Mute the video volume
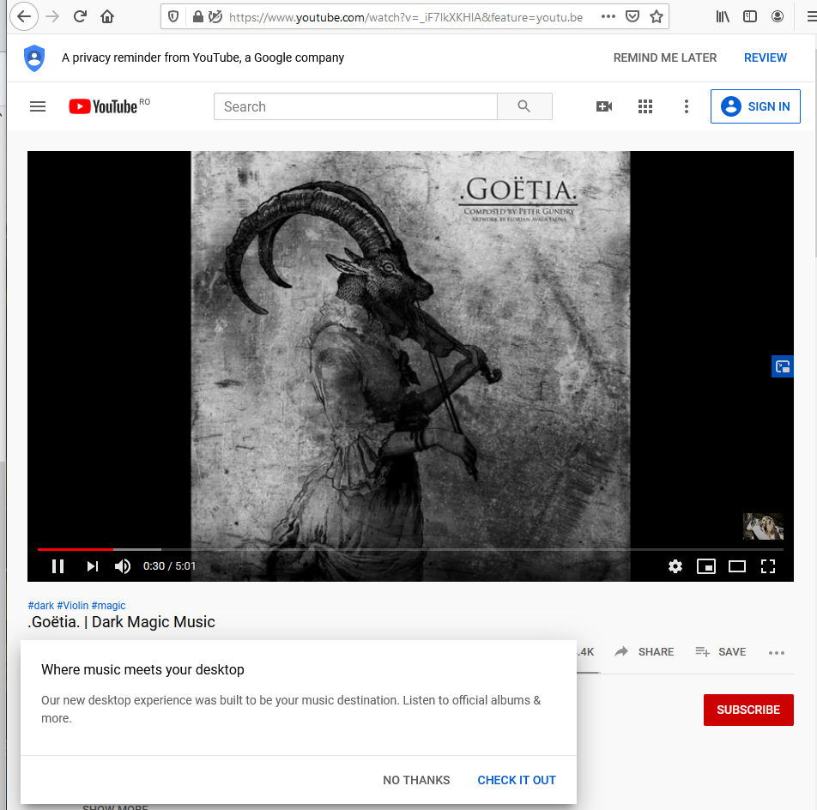Image resolution: width=817 pixels, height=810 pixels. click(x=122, y=565)
